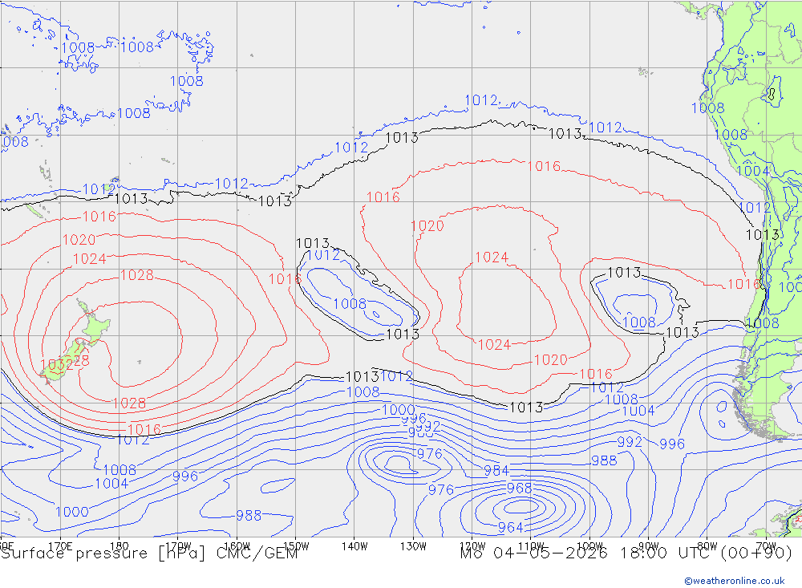802x588 pixels.
Task: Click the 'Surface pressure [hPa] CMC/GEM' title
Action: coord(149,554)
